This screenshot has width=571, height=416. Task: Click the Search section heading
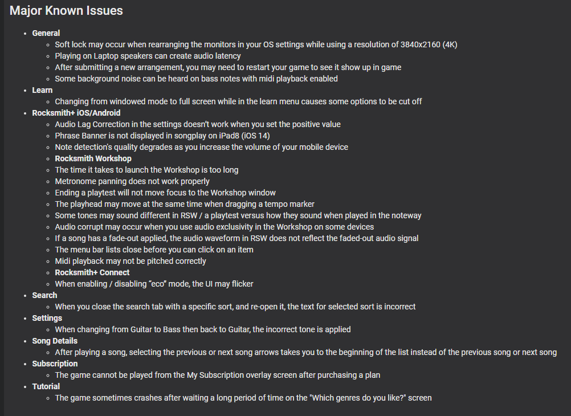[x=44, y=295]
